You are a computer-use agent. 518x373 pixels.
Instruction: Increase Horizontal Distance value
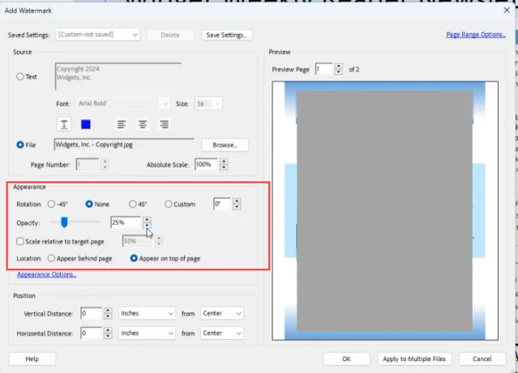(x=108, y=330)
